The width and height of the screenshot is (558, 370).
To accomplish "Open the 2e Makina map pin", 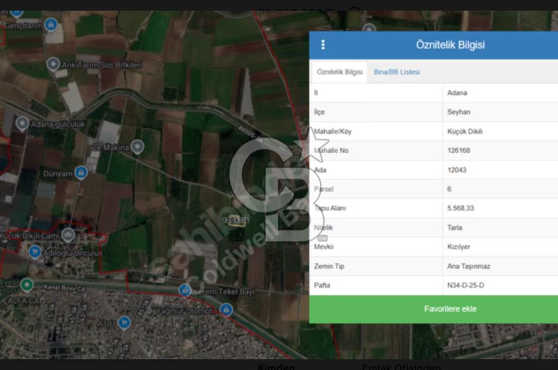I will click(137, 147).
